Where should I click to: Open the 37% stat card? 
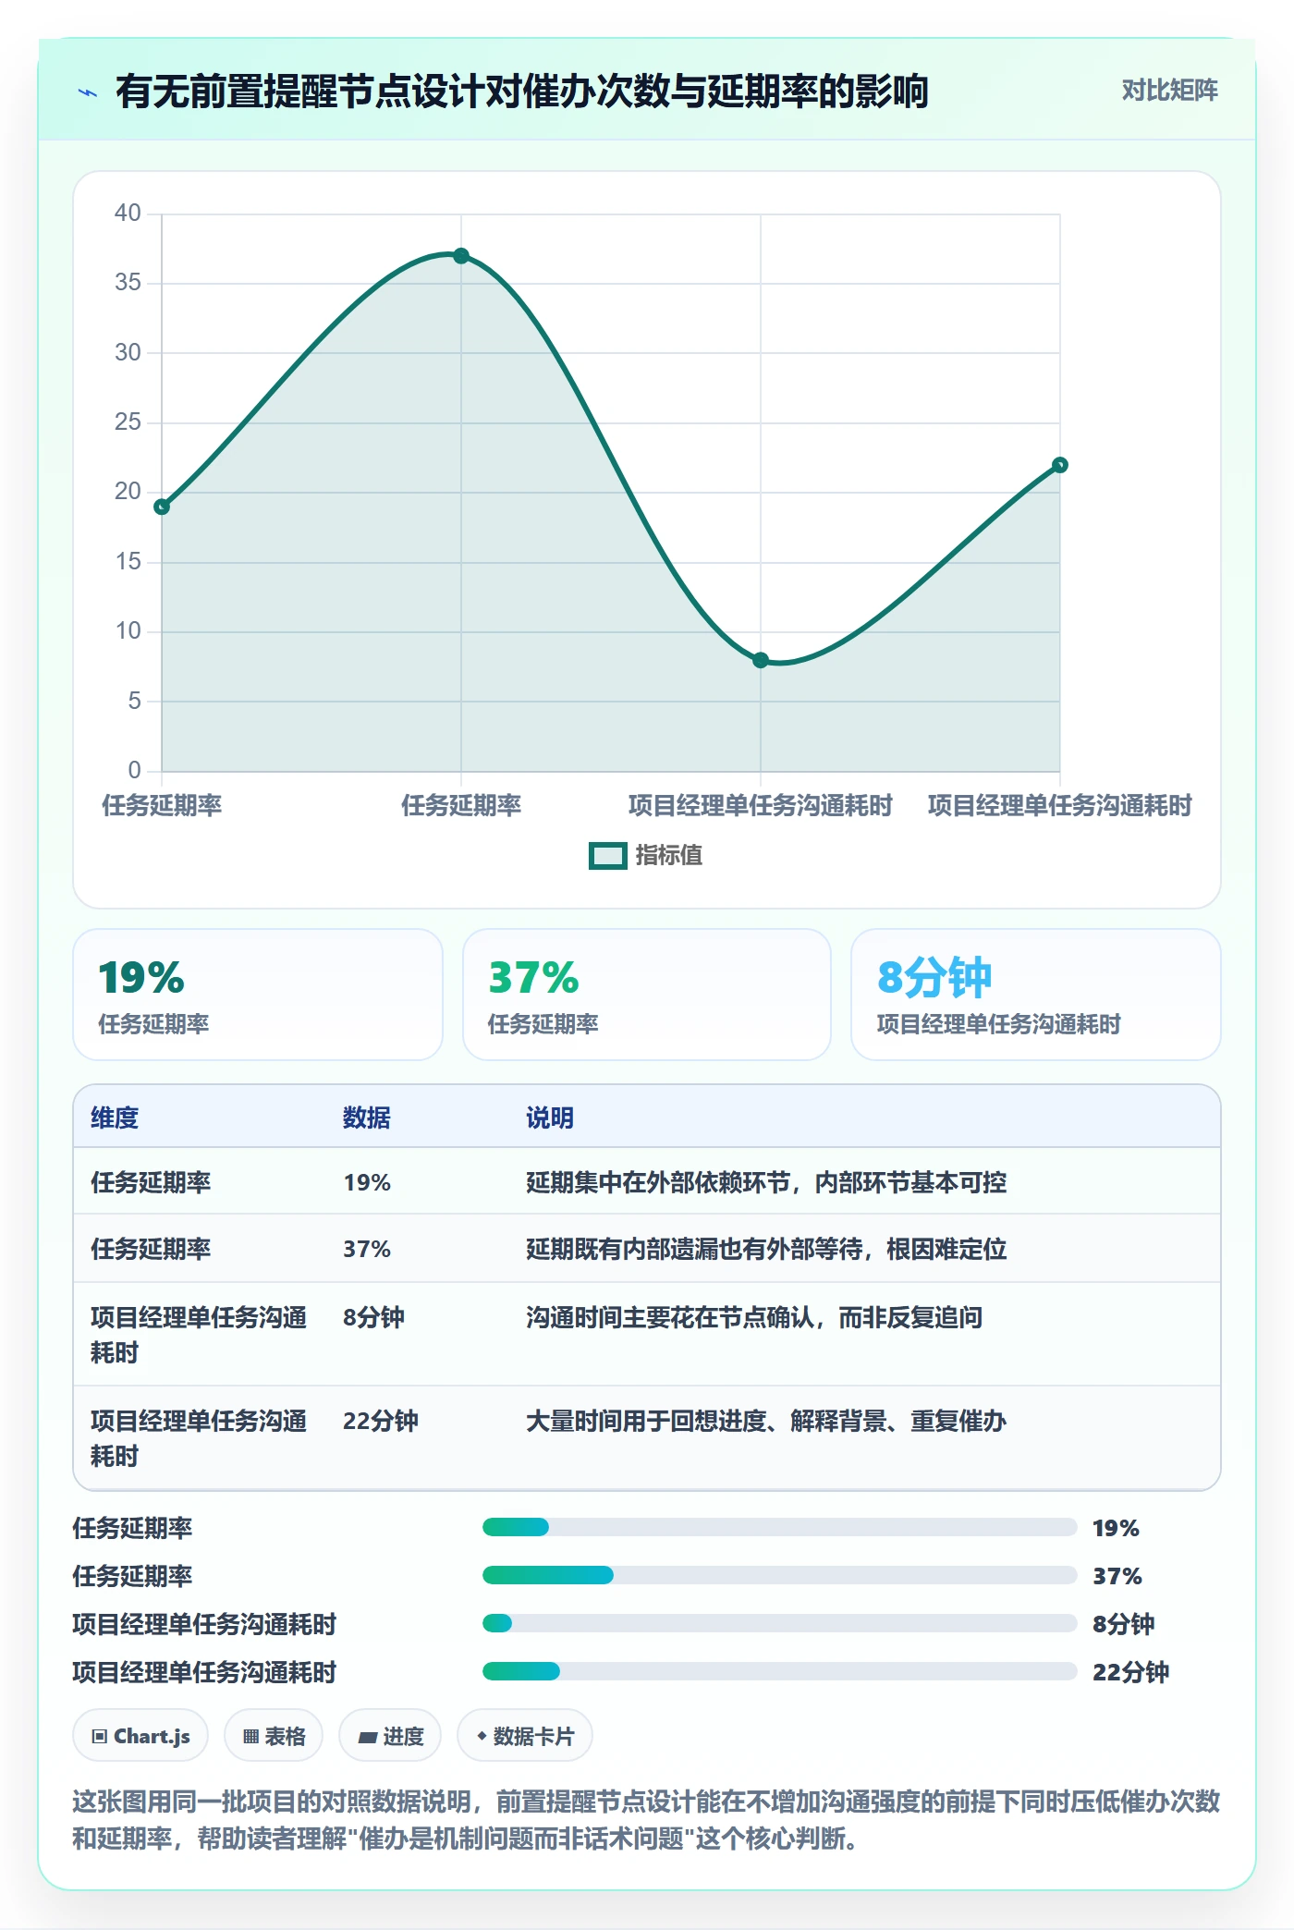pyautogui.click(x=647, y=995)
